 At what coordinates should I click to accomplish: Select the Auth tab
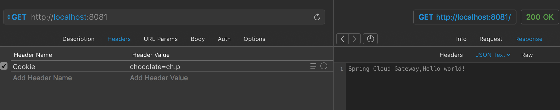(x=224, y=39)
